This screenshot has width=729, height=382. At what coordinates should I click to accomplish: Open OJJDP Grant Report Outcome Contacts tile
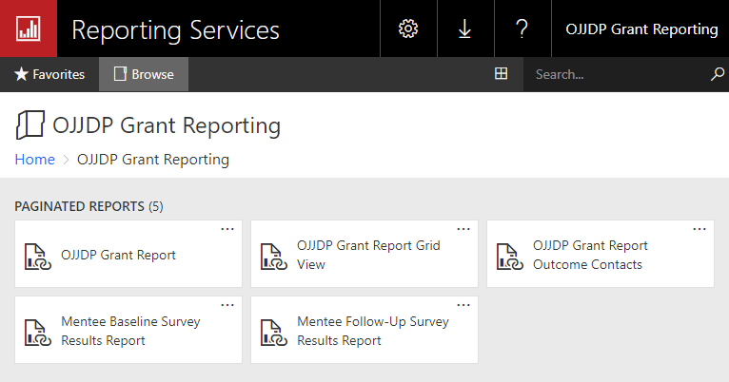click(601, 254)
